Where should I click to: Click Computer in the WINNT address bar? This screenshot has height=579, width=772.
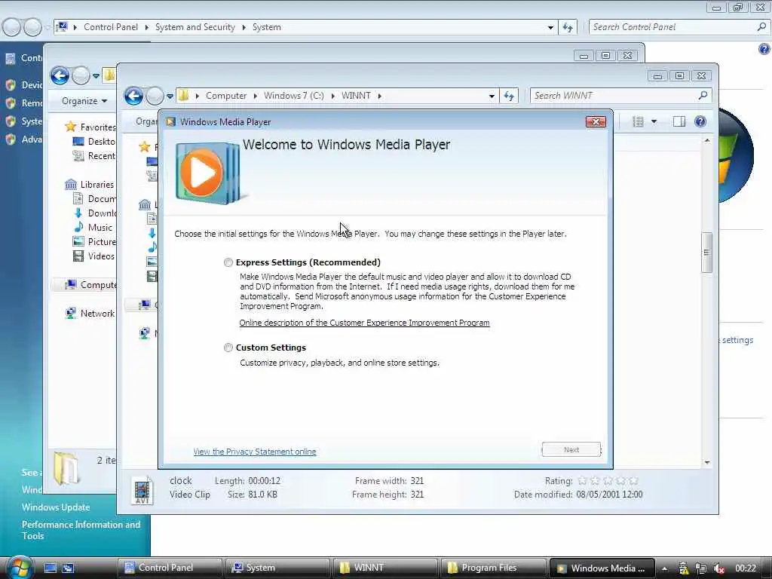[x=226, y=96]
